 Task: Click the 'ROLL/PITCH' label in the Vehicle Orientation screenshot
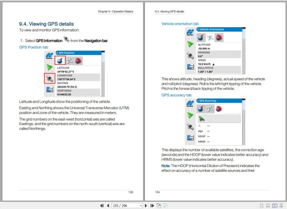[206, 68]
